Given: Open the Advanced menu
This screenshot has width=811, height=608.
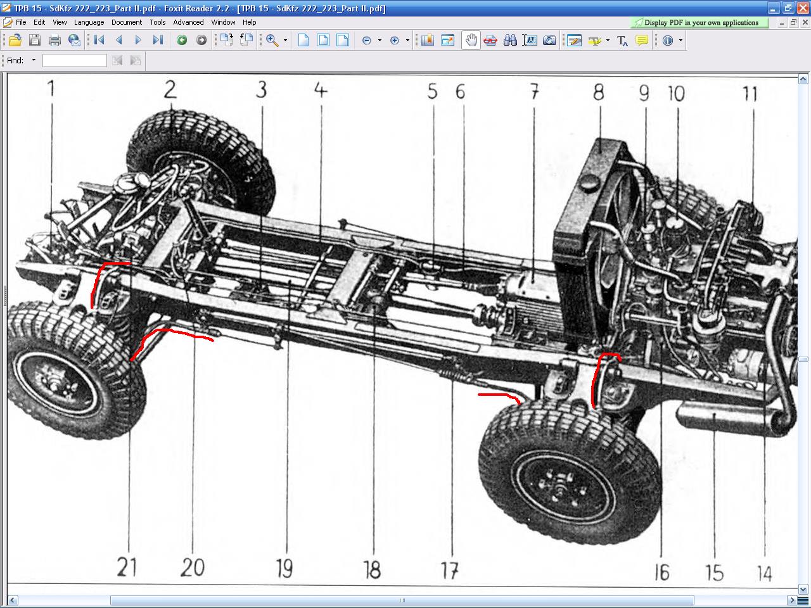Looking at the screenshot, I should 188,22.
